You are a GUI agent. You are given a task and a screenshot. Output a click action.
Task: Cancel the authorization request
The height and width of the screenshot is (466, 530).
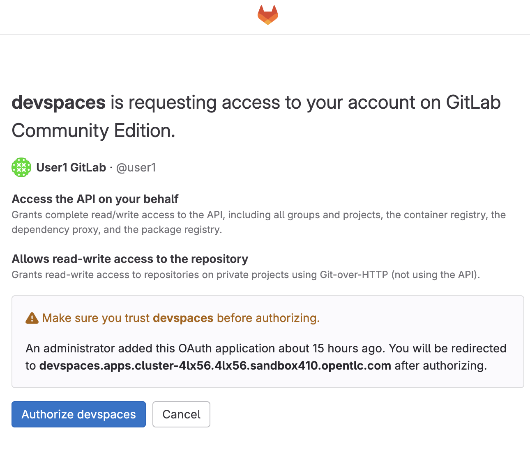coord(181,414)
